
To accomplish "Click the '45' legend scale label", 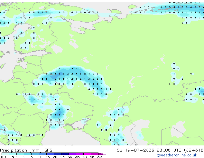I will 92,157.
